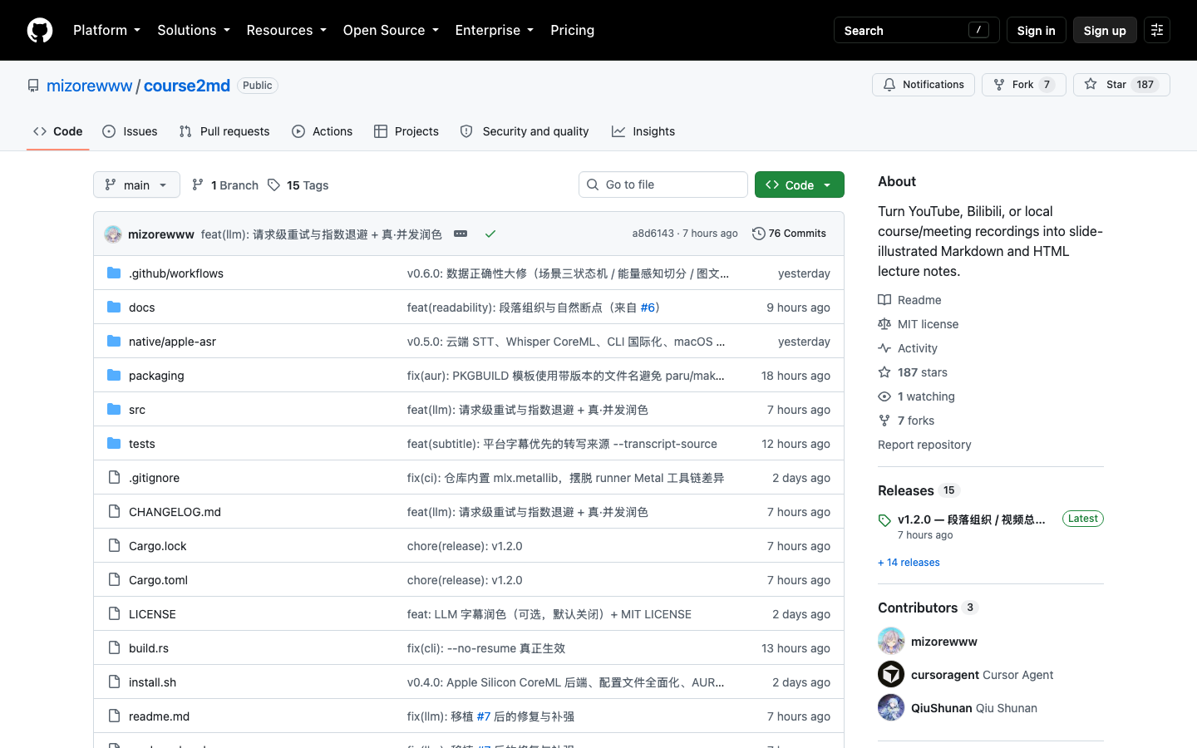Click the mizorewww contributor avatar in sidebar
This screenshot has height=748, width=1197.
tap(891, 641)
